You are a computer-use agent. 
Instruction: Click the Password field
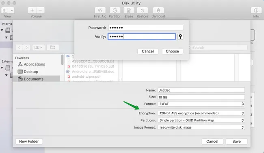click(x=146, y=28)
